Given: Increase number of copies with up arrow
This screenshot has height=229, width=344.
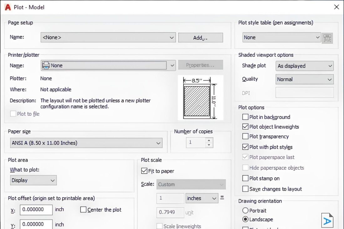Looking at the screenshot, I should tap(209, 140).
